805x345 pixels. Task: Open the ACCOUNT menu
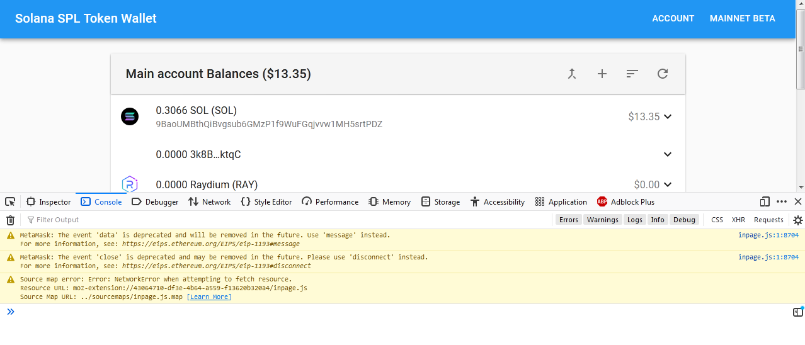[x=673, y=18]
